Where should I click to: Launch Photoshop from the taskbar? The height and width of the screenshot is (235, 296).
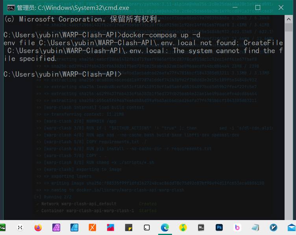pos(219,228)
